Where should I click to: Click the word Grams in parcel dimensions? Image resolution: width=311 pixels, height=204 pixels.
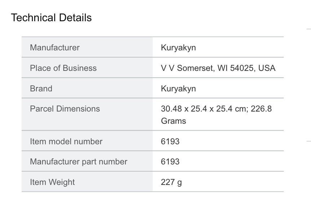point(174,121)
